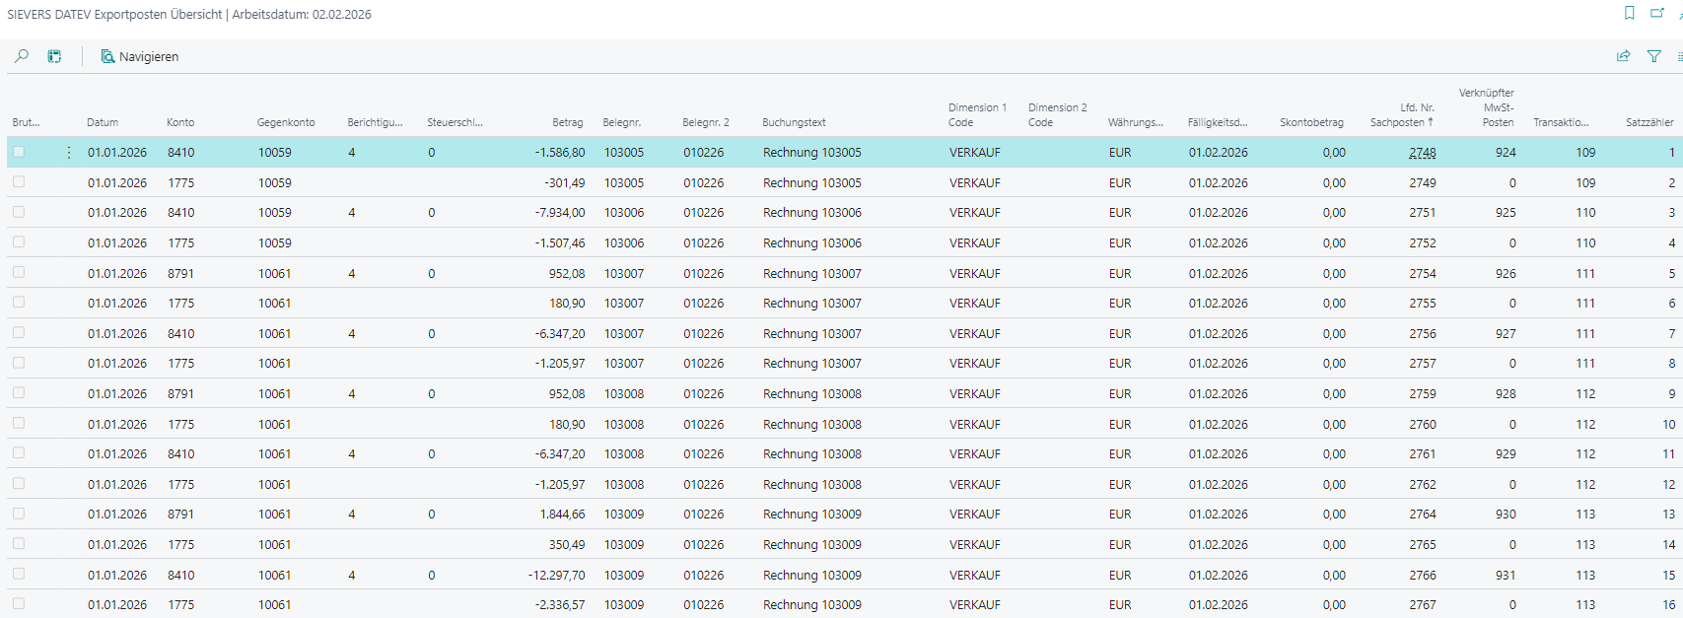This screenshot has height=618, width=1683.
Task: Open the Lfd. Nr. link 2748
Action: (1422, 153)
